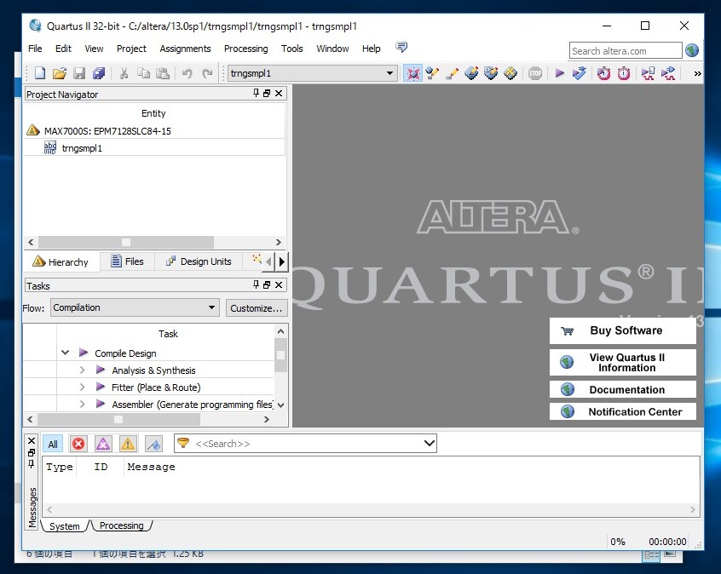Viewport: 721px width, 574px height.
Task: Run RTL Simulation from toolbar icon
Action: [x=648, y=73]
